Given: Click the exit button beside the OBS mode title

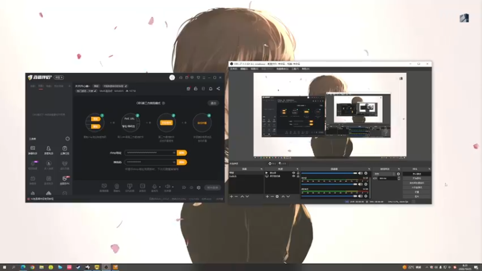Looking at the screenshot, I should 213,103.
